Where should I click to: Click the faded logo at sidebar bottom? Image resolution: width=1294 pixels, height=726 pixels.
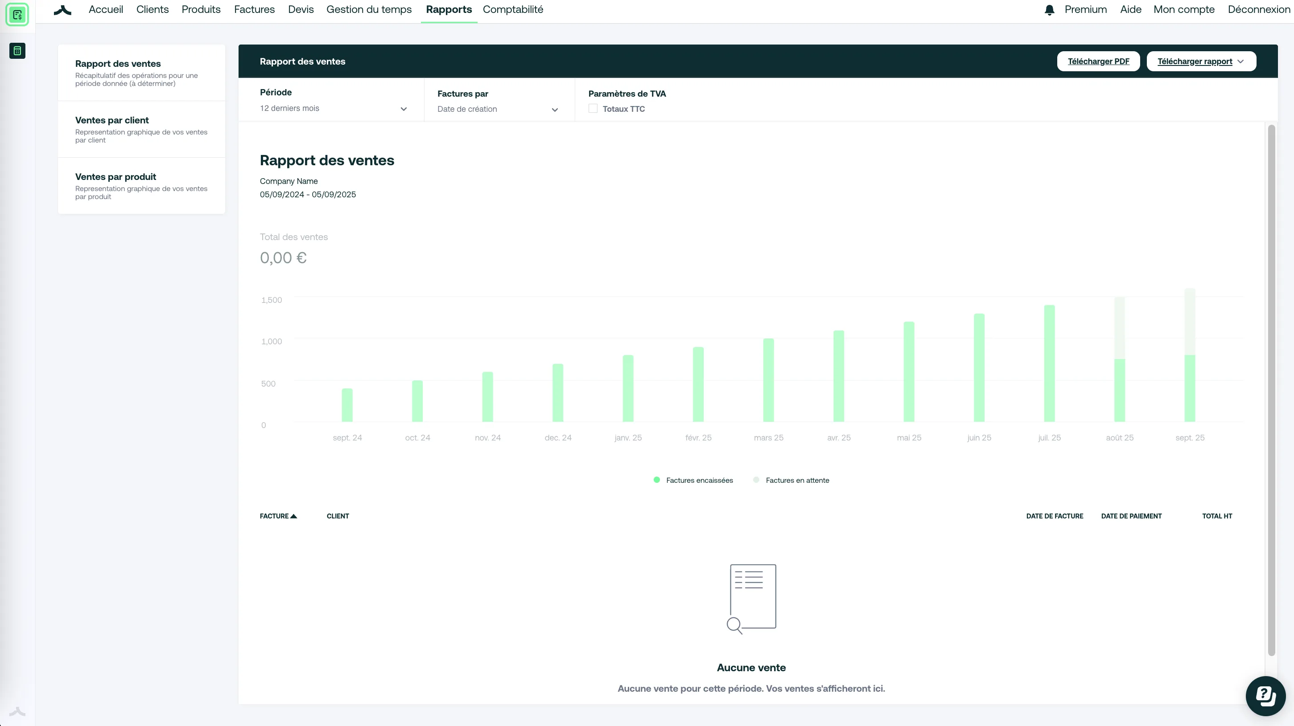[17, 711]
